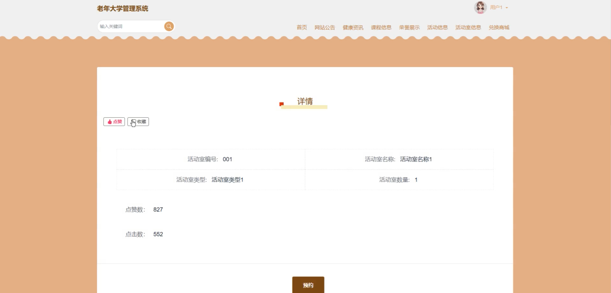Click the user avatar picture
The height and width of the screenshot is (293, 611).
(480, 7)
